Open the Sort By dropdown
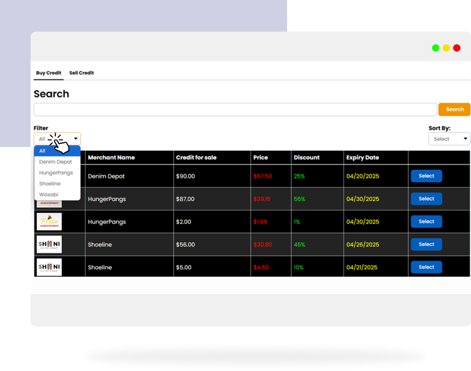 pos(449,139)
